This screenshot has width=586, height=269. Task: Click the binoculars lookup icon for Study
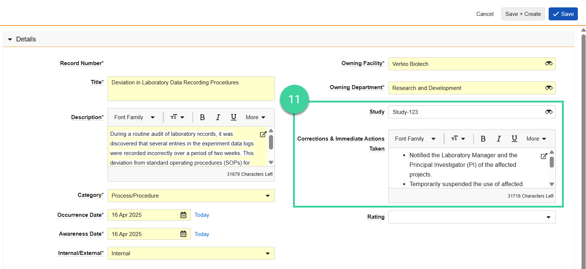549,112
